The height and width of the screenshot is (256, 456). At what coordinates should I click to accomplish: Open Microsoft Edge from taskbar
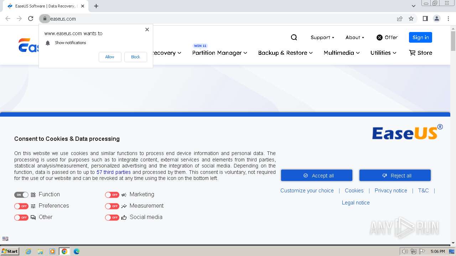pos(77,251)
